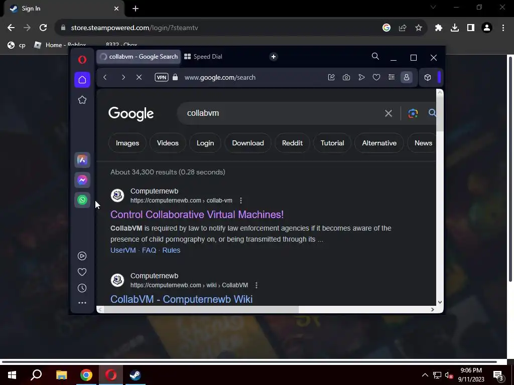Select the Login filter chip
Viewport: 514px width, 385px height.
pos(205,143)
